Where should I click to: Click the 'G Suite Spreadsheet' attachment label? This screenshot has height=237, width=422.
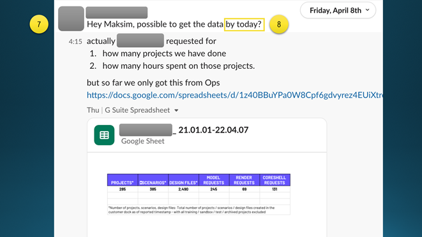137,110
